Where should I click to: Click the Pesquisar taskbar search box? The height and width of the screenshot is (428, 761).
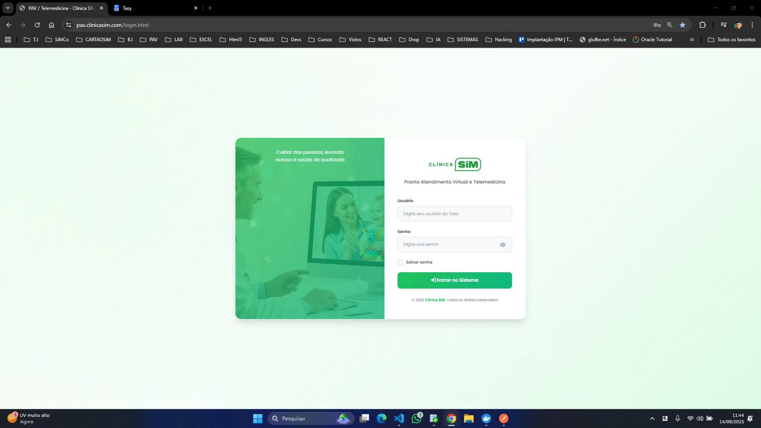311,418
